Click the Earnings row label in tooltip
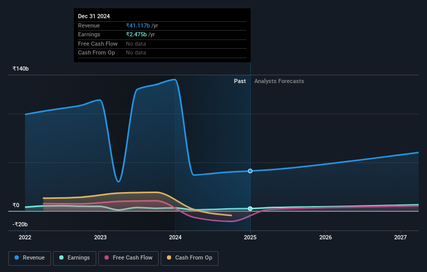The width and height of the screenshot is (427, 272). point(89,34)
